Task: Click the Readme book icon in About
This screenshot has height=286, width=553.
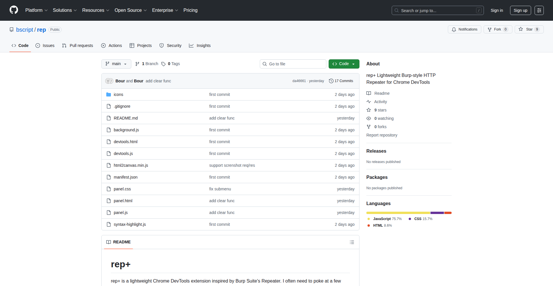Action: [x=369, y=93]
